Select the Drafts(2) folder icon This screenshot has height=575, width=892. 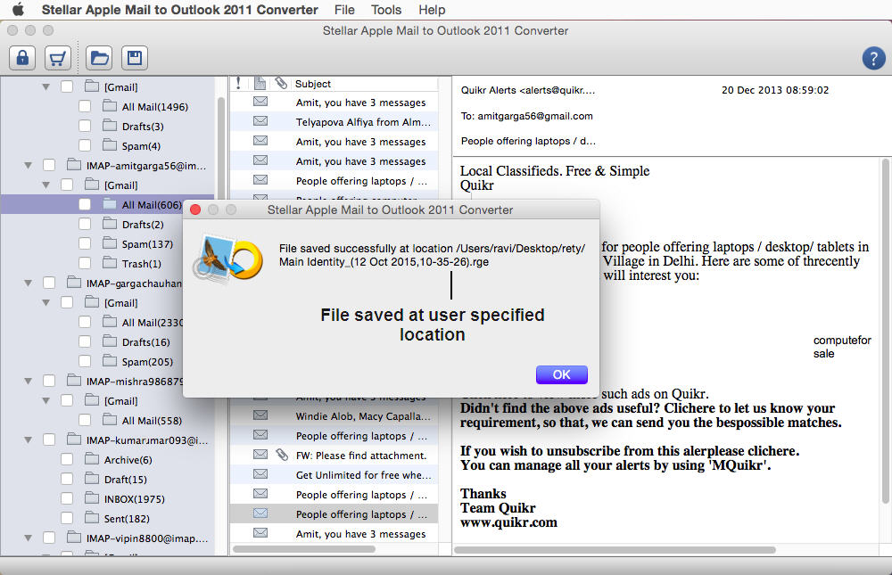click(110, 224)
